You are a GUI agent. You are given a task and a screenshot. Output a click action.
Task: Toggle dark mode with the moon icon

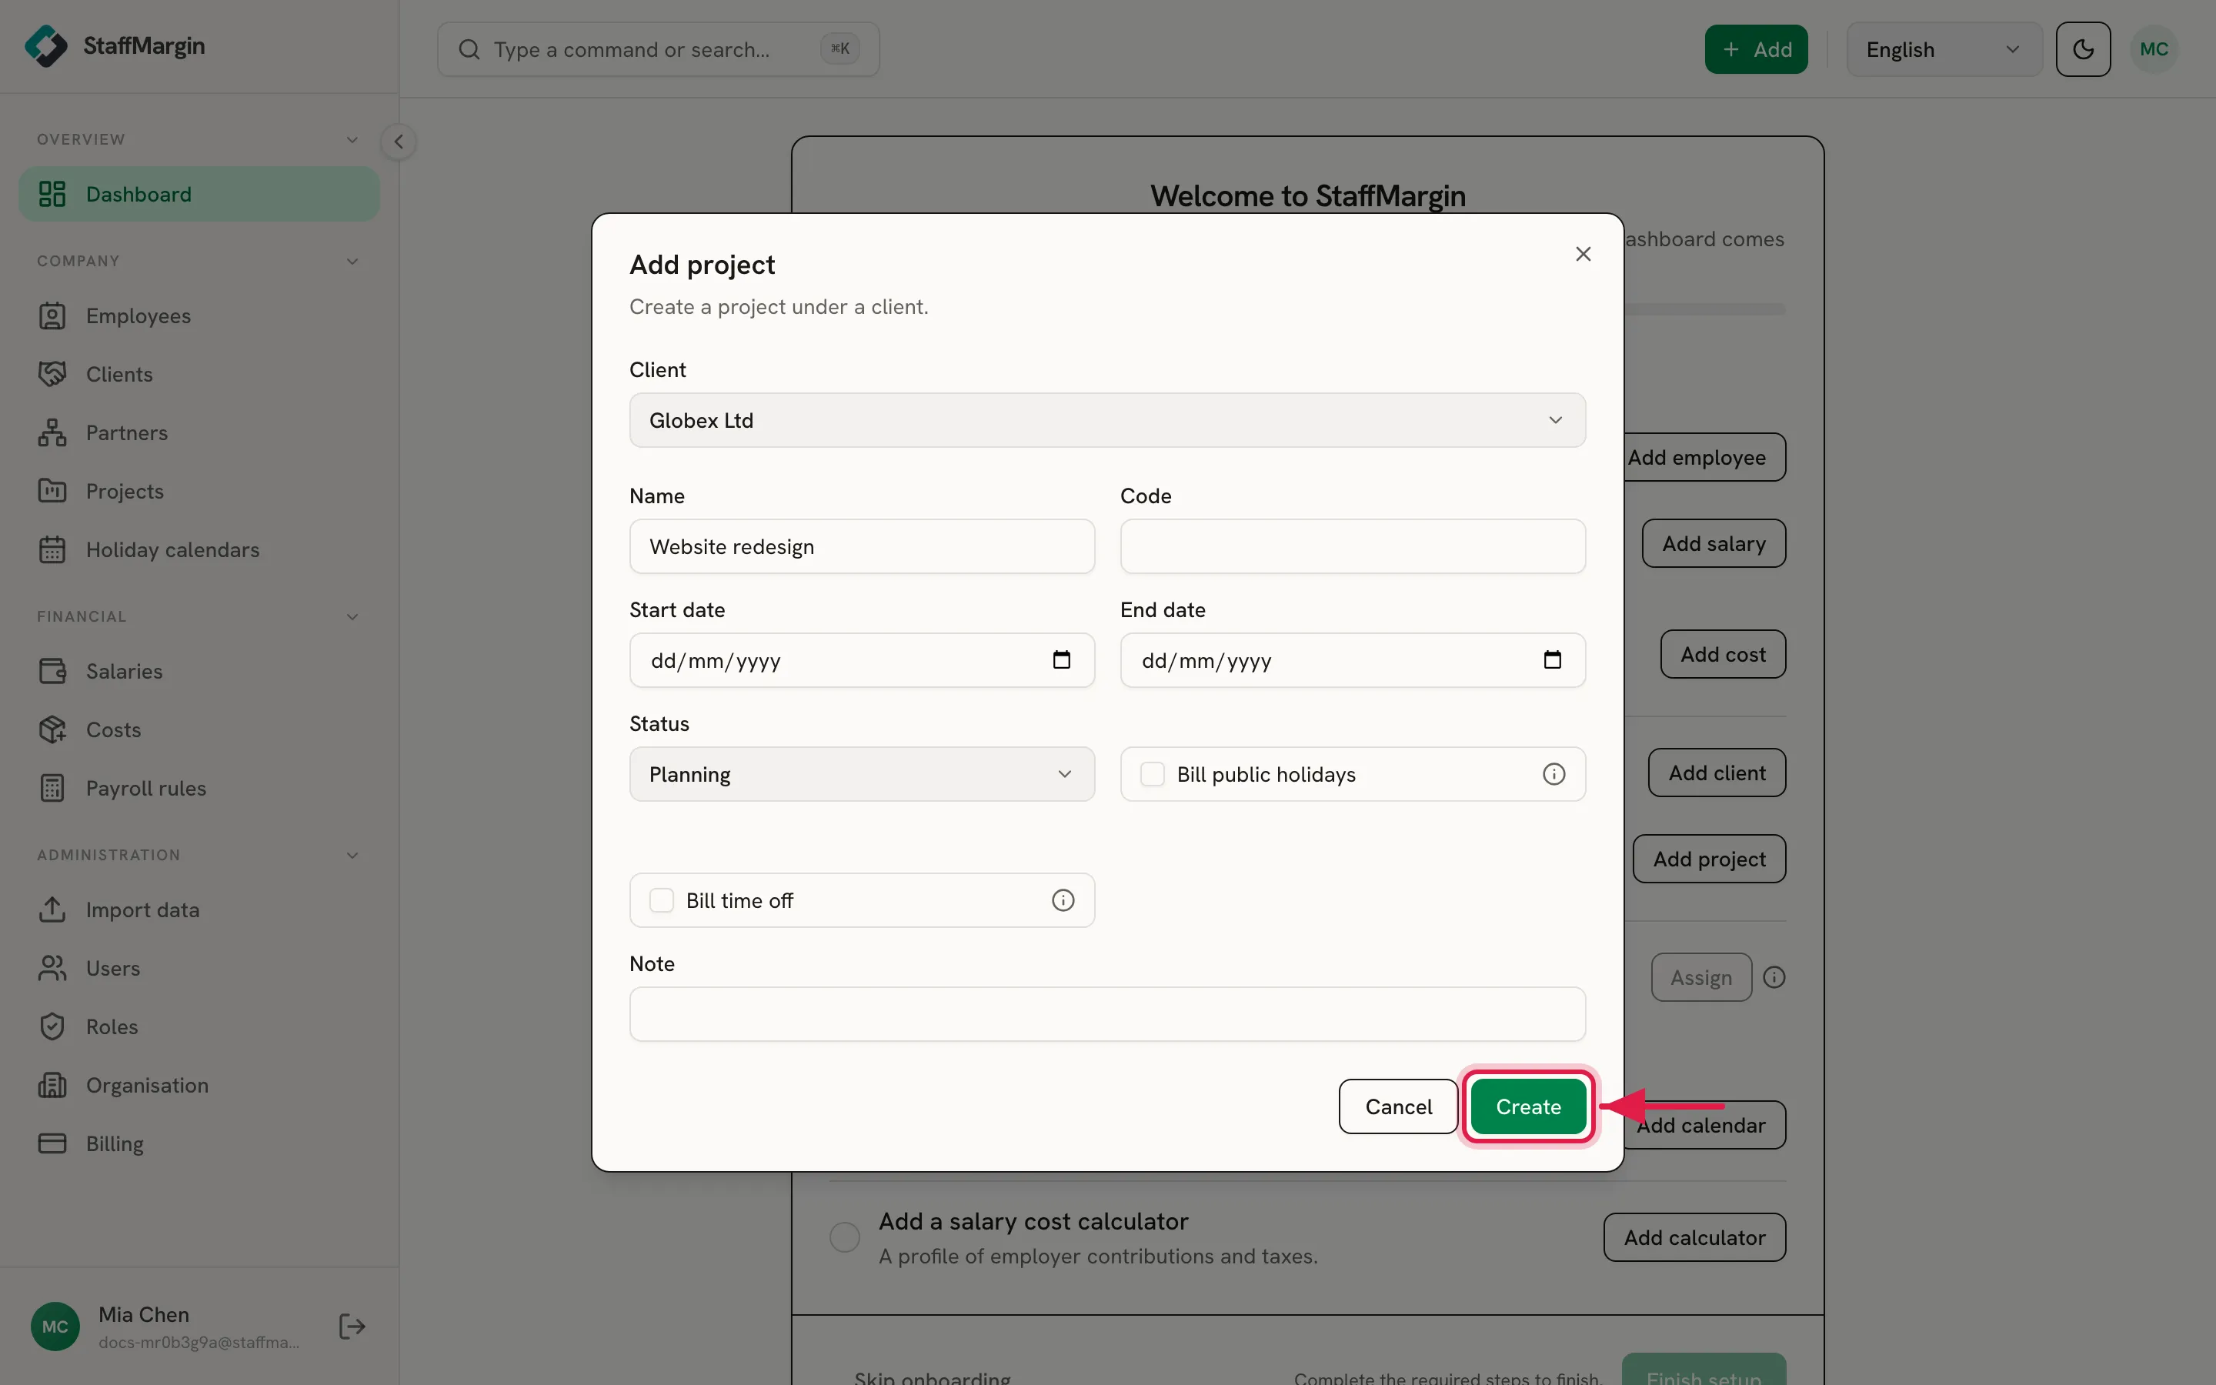(2083, 49)
